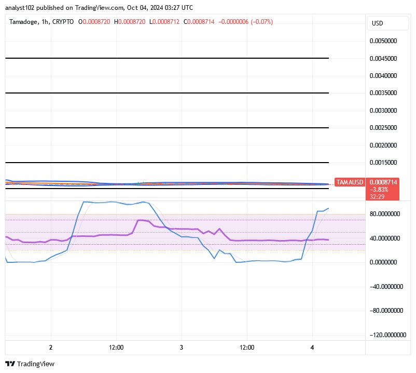Viewport: 416px width, 373px height.
Task: Click the change value (-0.07%)
Action: (262, 22)
